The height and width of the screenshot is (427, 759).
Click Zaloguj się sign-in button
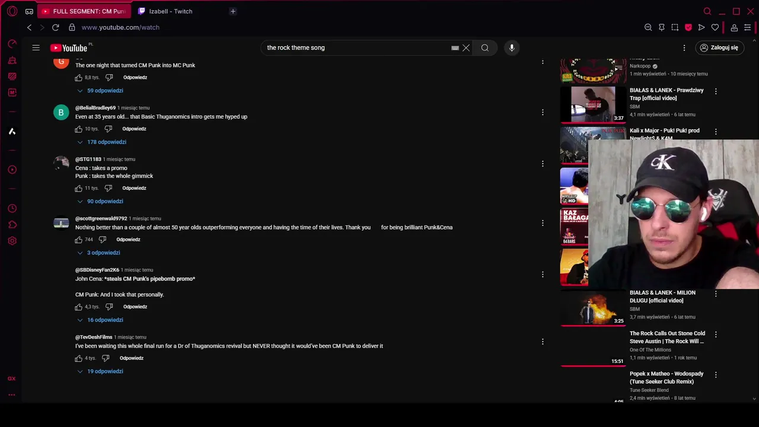[719, 47]
